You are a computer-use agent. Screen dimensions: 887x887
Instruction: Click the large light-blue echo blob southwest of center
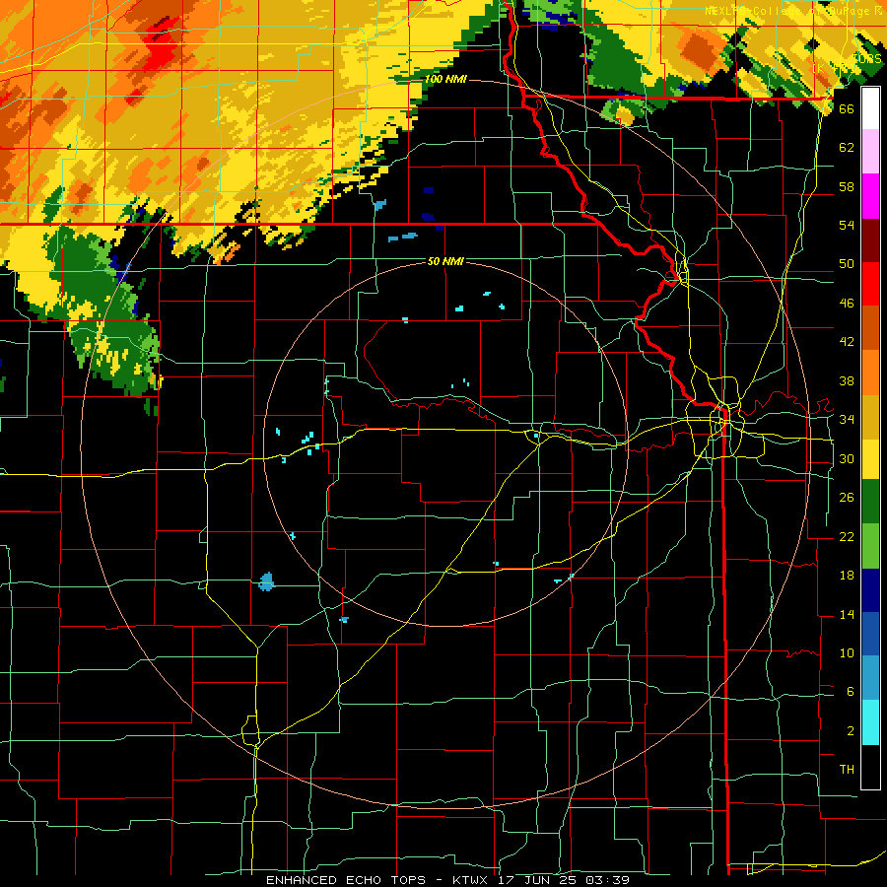pos(266,581)
